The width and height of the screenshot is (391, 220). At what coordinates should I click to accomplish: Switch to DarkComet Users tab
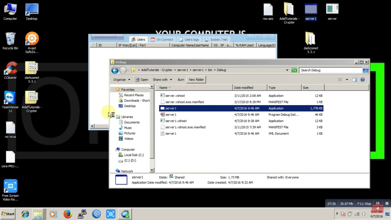point(138,40)
